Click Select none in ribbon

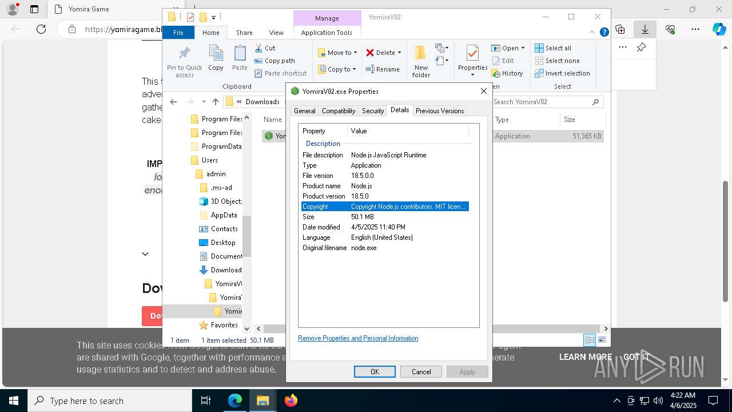pyautogui.click(x=557, y=61)
